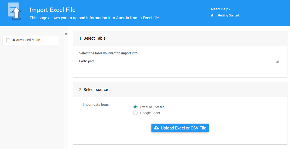Image resolution: width=290 pixels, height=149 pixels.
Task: Select the Excel or CSV file radio option
Action: [x=135, y=107]
